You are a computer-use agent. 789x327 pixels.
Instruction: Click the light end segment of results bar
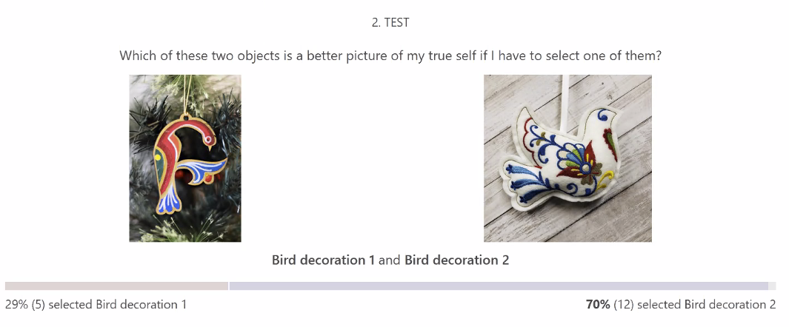[x=773, y=286]
